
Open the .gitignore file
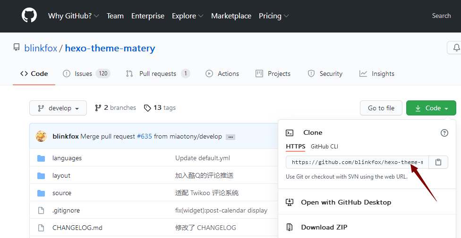coord(66,210)
